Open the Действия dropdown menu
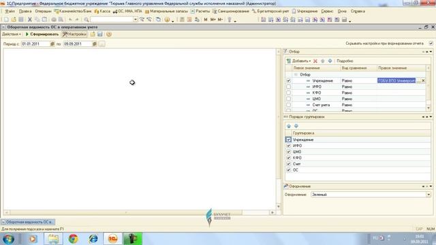Screen dimensions: 436x245 12,34
